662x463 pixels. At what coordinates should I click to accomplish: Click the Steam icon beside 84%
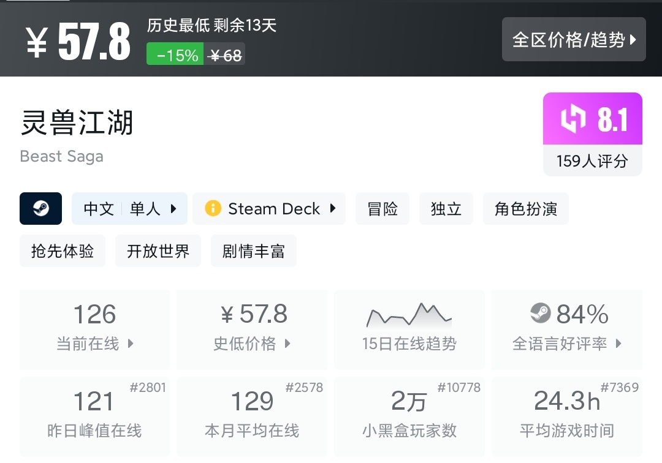(x=541, y=314)
